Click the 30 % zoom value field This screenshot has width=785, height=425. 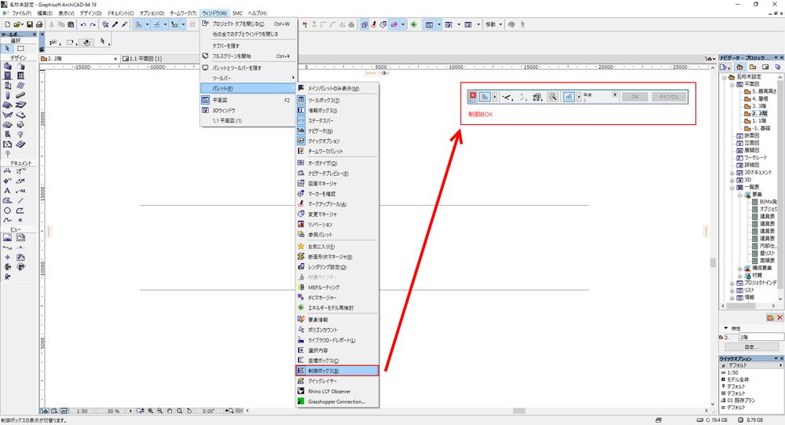[114, 411]
